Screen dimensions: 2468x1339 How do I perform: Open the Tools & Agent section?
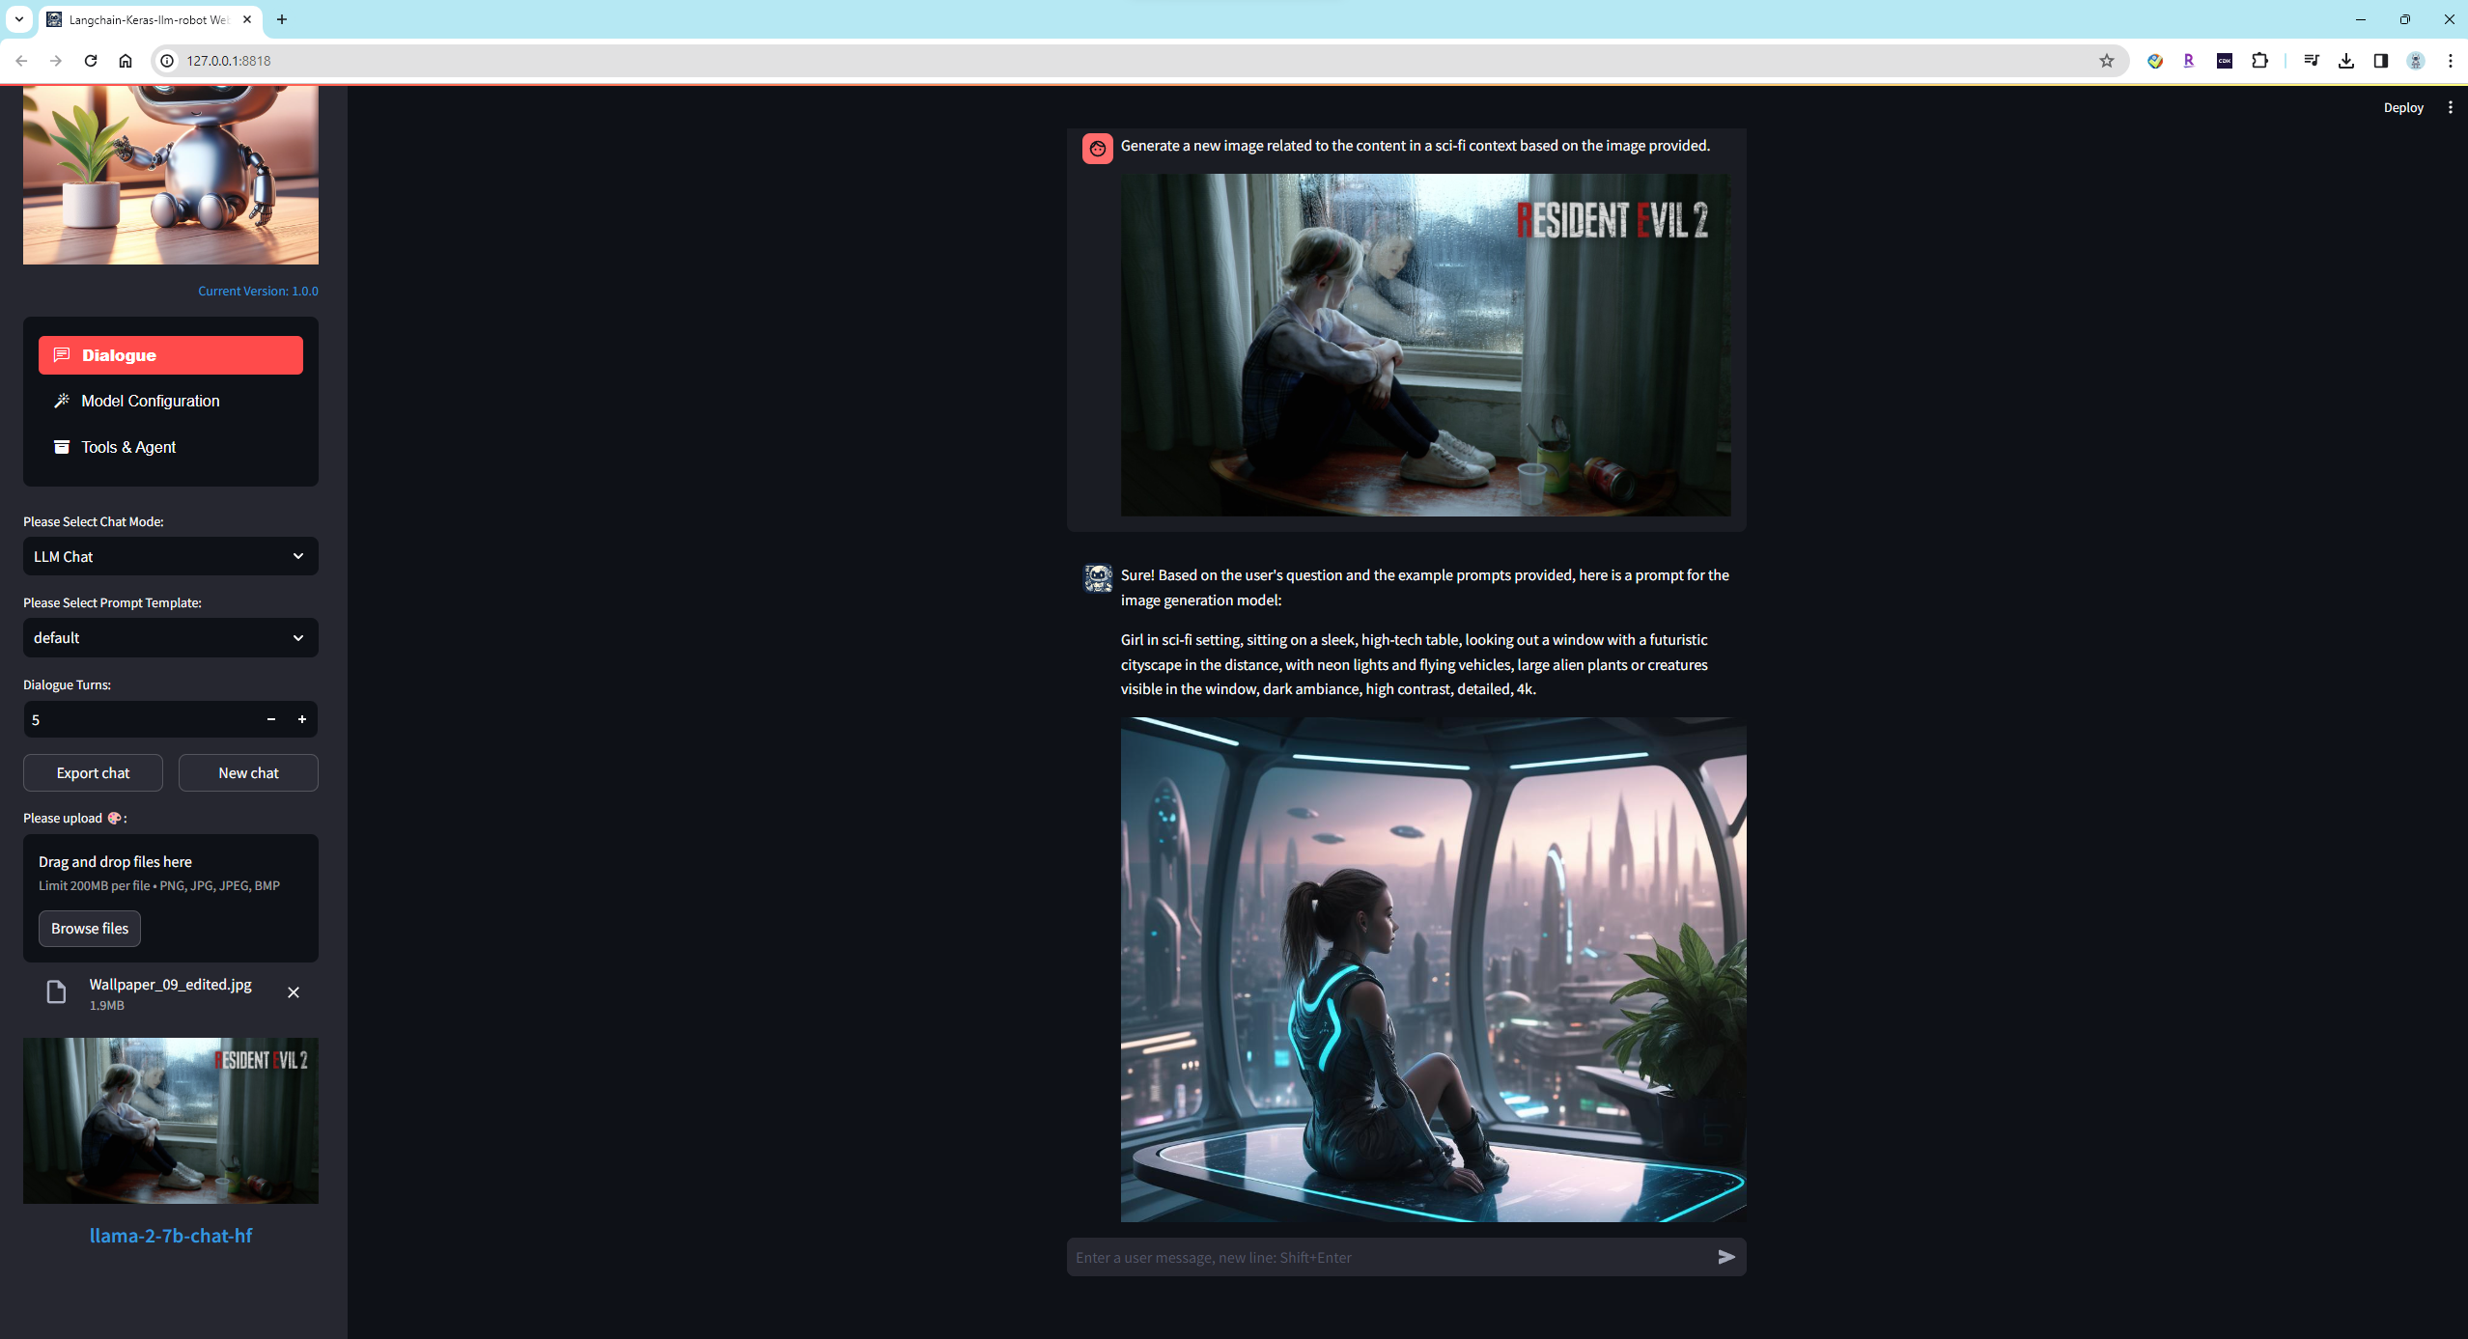128,447
